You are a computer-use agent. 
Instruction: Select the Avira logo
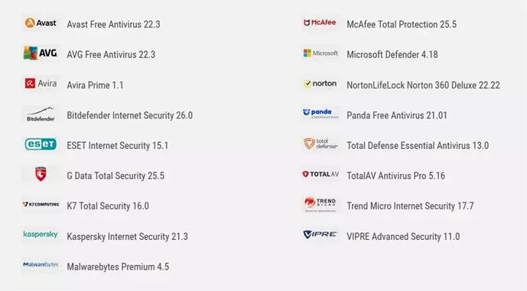tap(41, 83)
